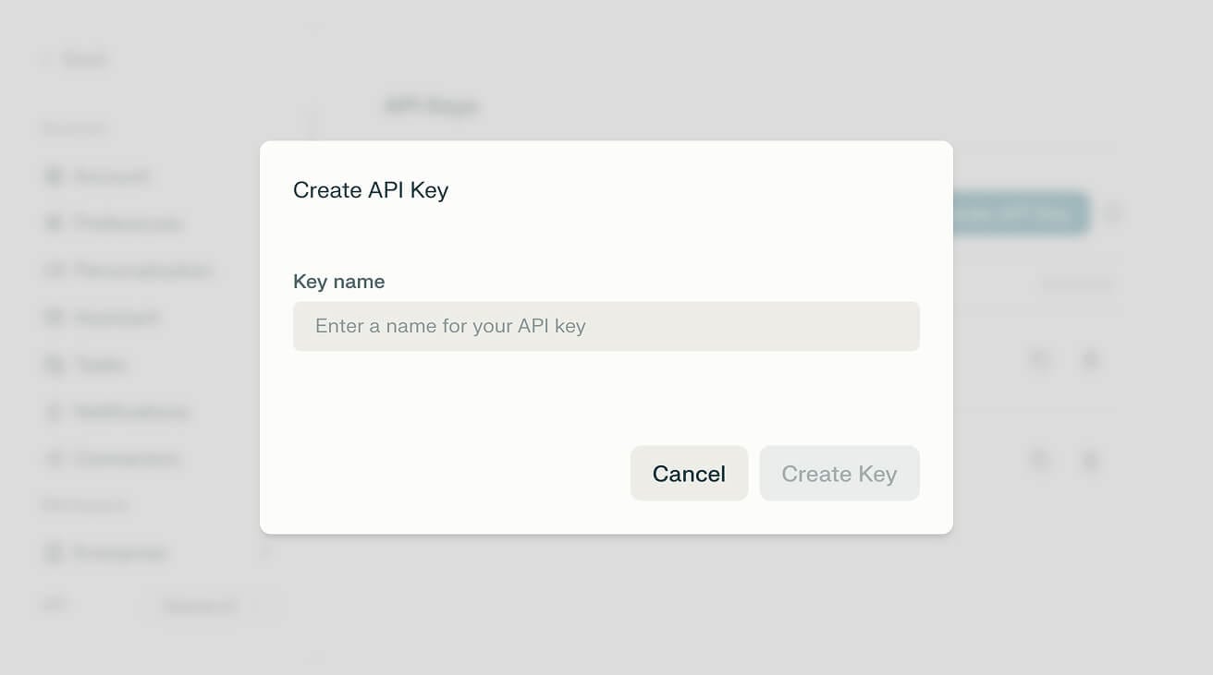The height and width of the screenshot is (675, 1213).
Task: Open the dropdown at the sidebar's bottom
Action: tap(211, 607)
